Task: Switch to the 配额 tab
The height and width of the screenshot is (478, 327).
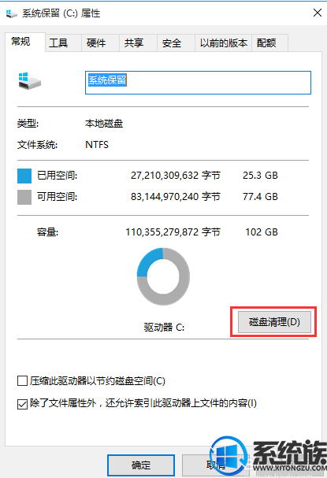Action: (x=266, y=43)
